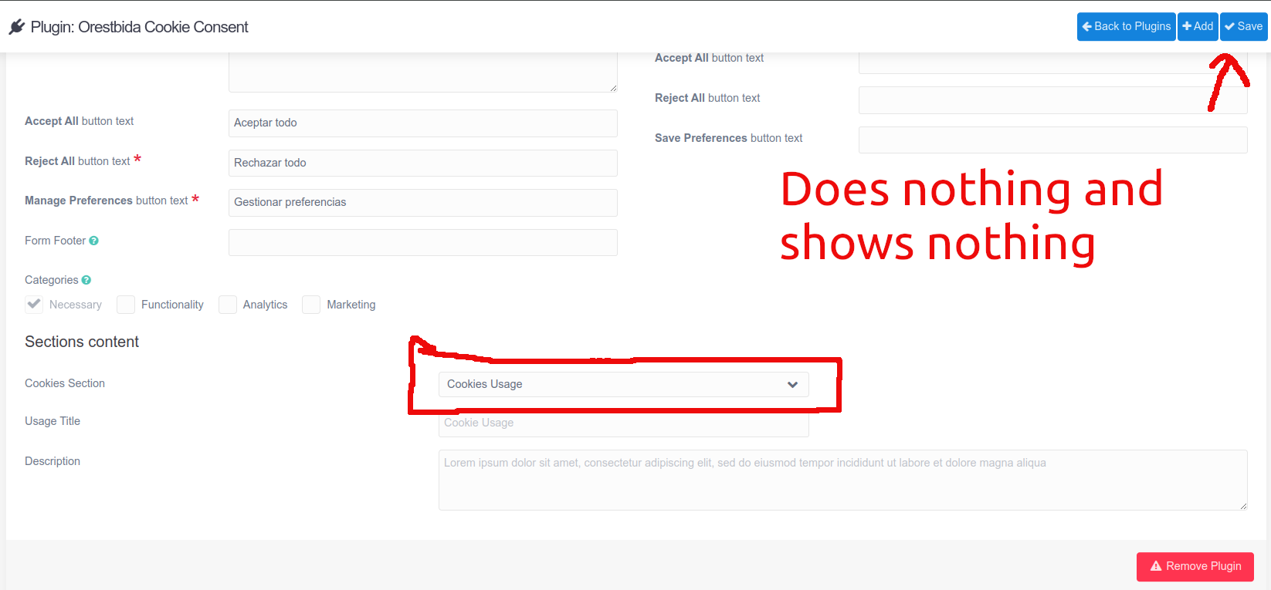Focus the Save Preferences button text field

click(1053, 140)
